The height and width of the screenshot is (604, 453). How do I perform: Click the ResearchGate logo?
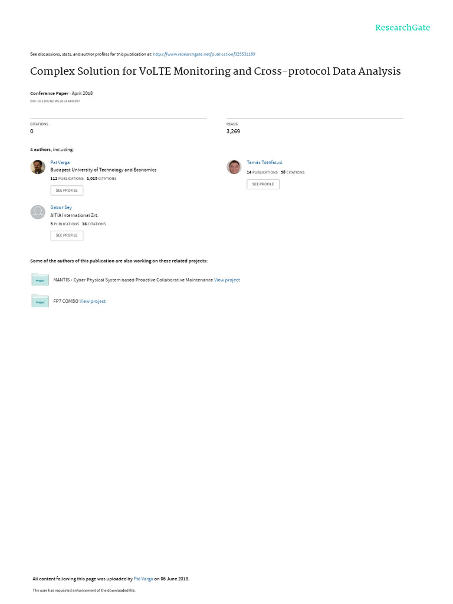[402, 28]
